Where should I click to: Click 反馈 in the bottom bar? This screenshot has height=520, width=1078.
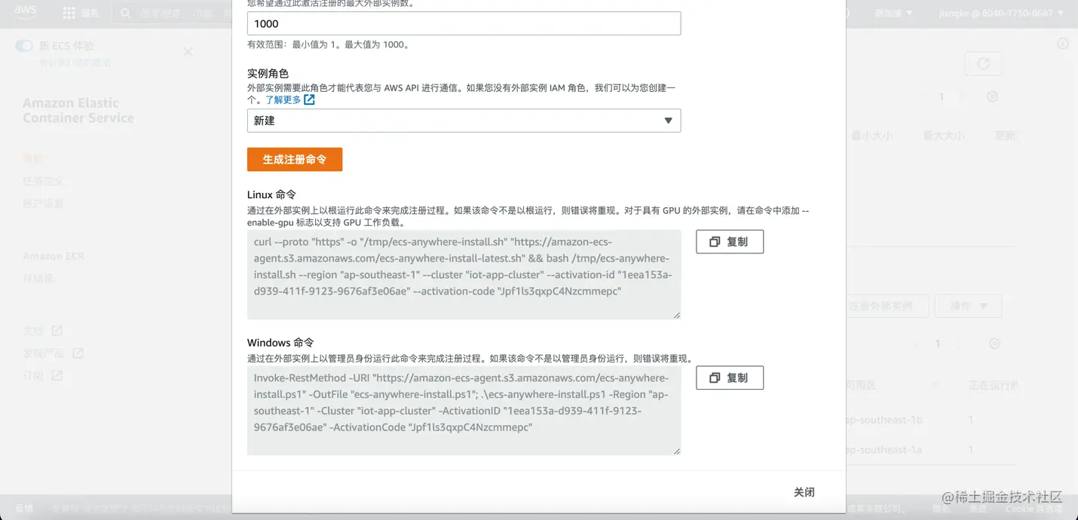(24, 509)
